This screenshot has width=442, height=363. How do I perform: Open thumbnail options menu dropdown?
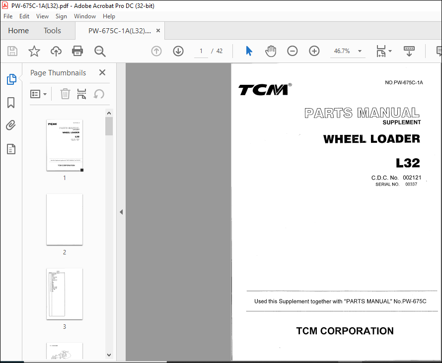[38, 94]
